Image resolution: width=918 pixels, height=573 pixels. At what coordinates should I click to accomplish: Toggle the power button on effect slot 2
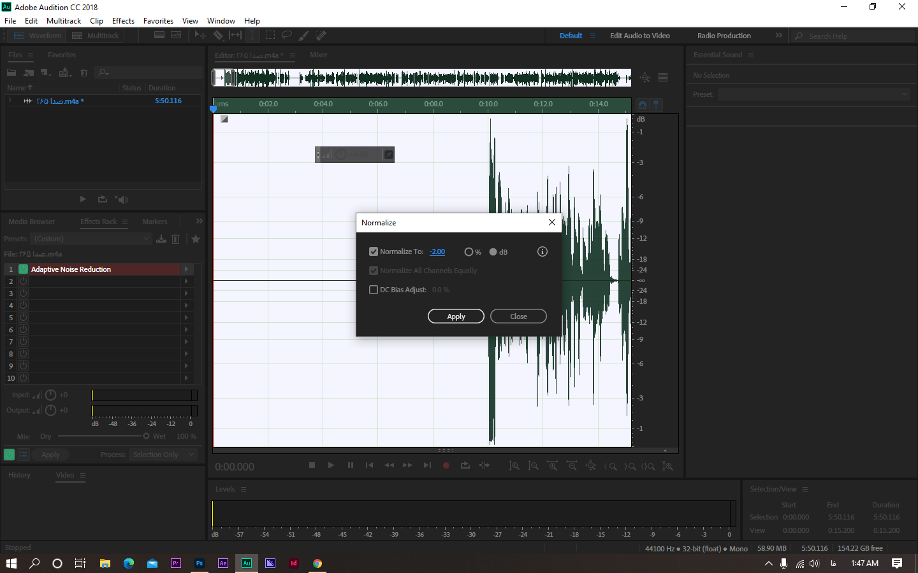[x=24, y=281]
